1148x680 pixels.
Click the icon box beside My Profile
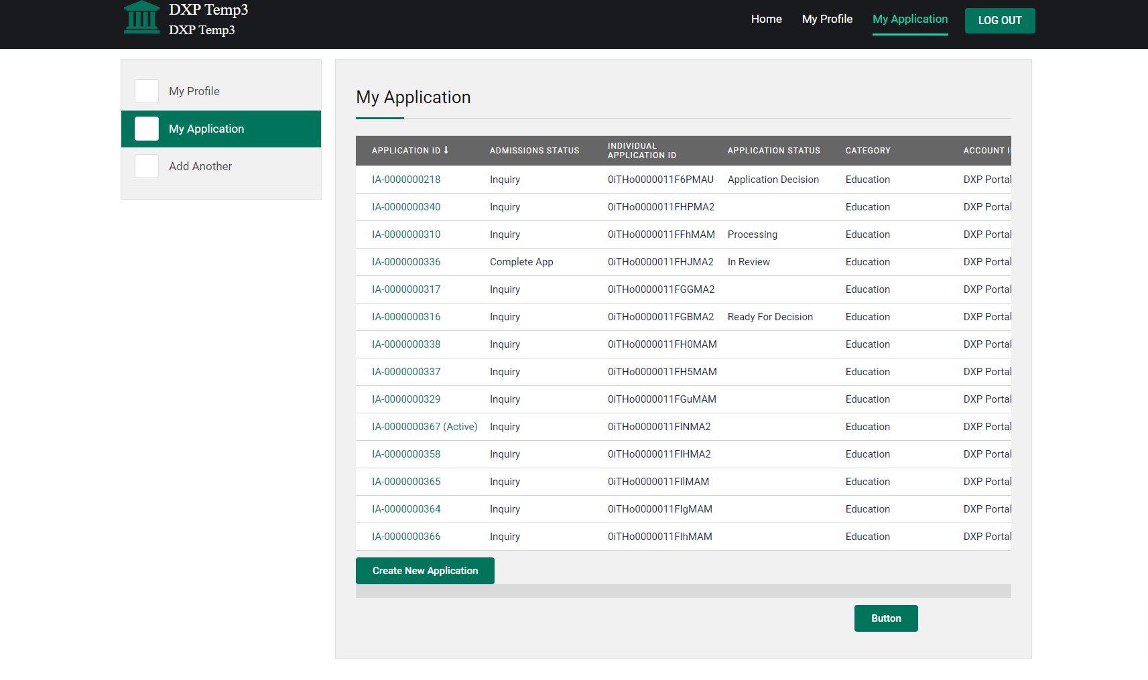pos(147,91)
